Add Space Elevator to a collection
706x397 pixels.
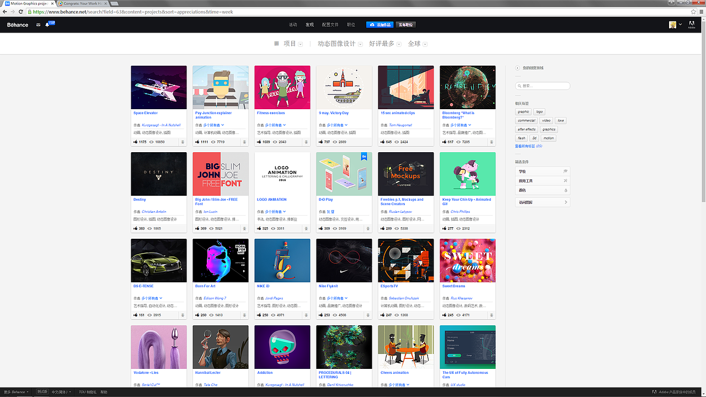(183, 142)
